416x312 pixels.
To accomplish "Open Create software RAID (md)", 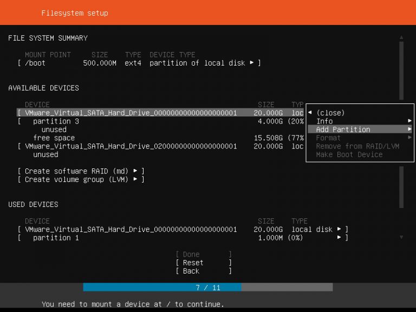I will (x=81, y=171).
